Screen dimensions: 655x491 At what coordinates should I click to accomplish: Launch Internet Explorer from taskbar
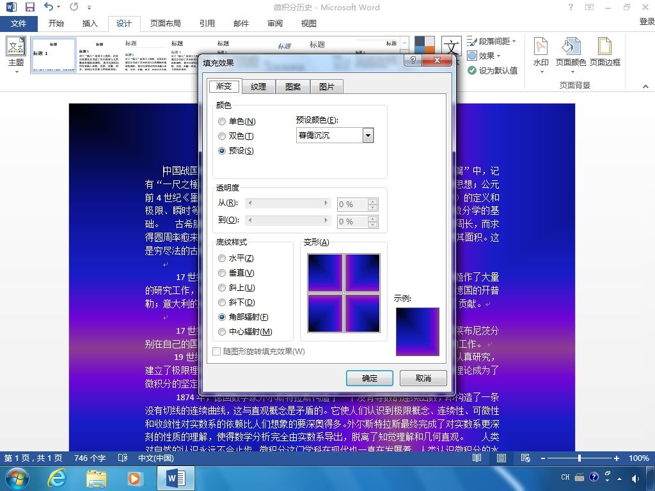pyautogui.click(x=57, y=478)
